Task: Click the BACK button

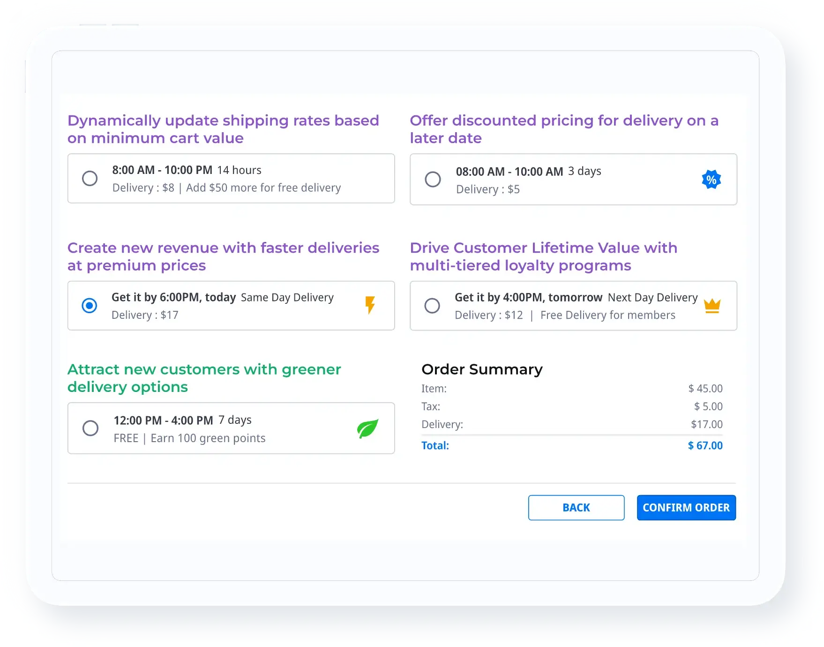Action: 576,507
